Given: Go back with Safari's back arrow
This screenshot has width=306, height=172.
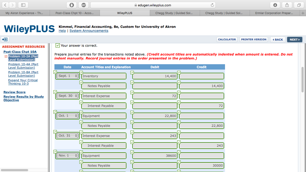Looking at the screenshot, I should [x=5, y=5].
